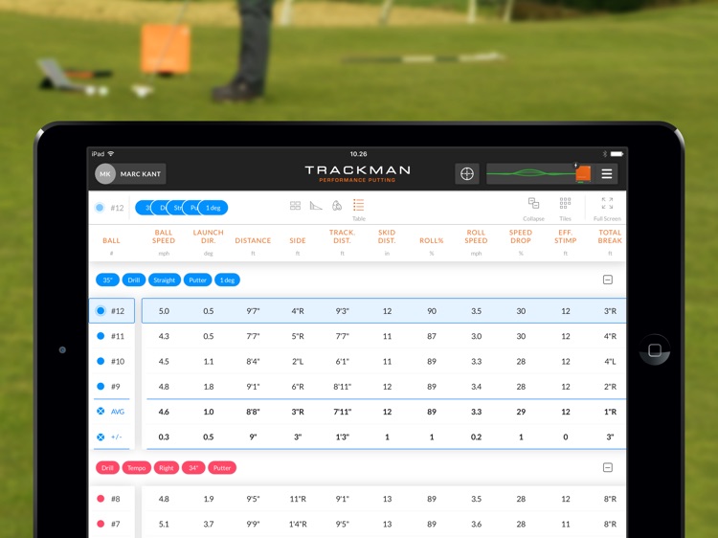The width and height of the screenshot is (718, 538).
Task: Select the red Tempo tag
Action: (x=137, y=468)
